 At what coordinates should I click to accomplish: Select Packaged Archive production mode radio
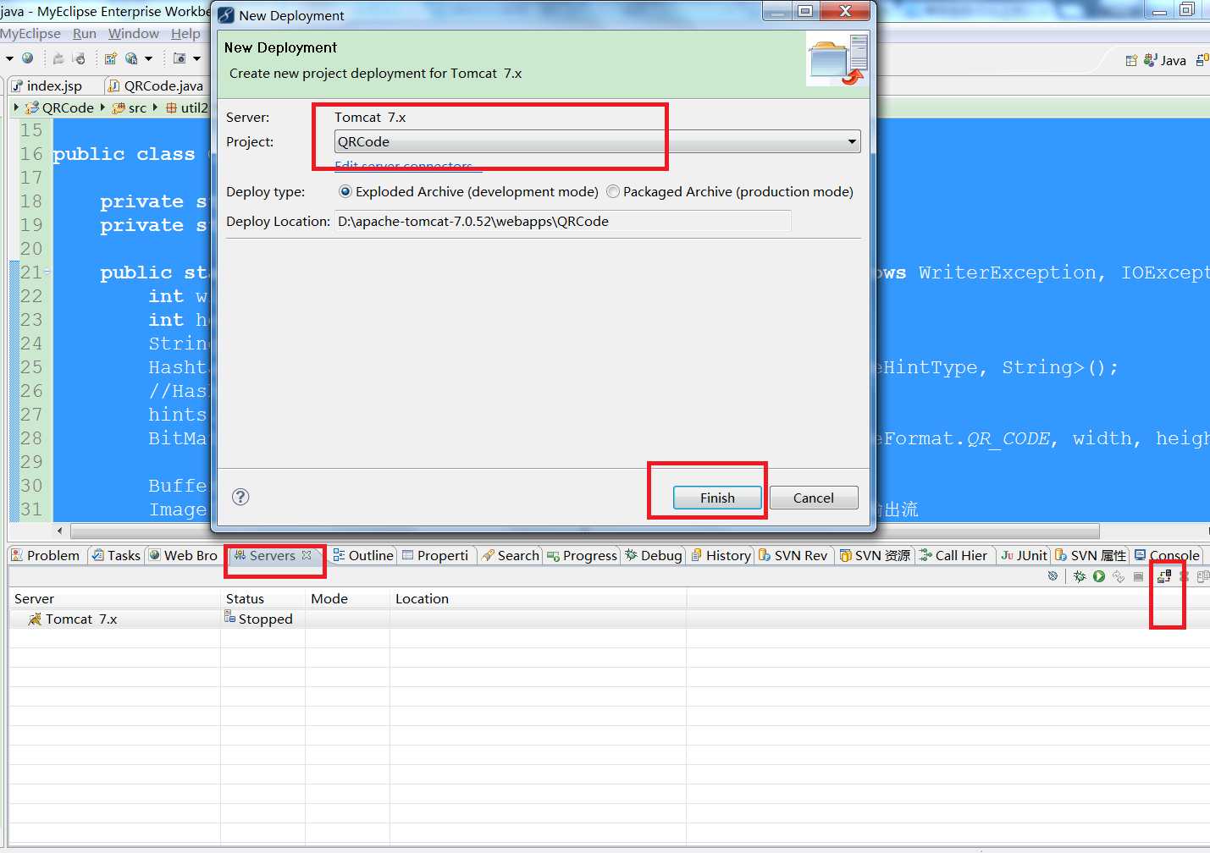(x=613, y=192)
